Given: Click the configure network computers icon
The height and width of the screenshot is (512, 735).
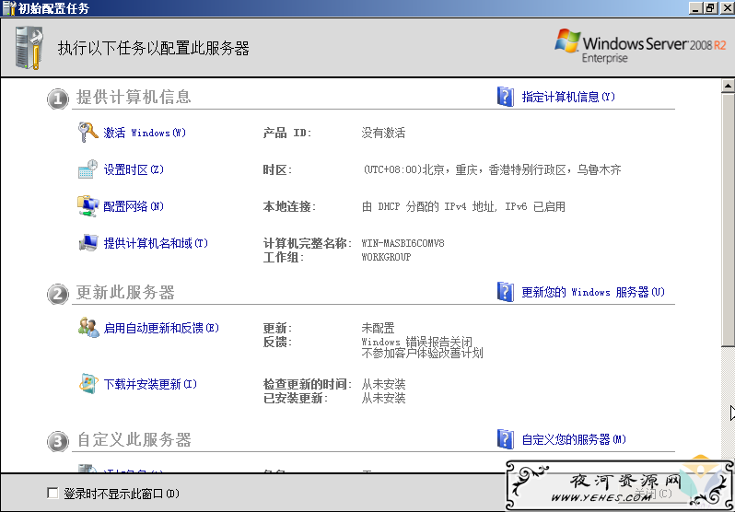Looking at the screenshot, I should coord(88,206).
